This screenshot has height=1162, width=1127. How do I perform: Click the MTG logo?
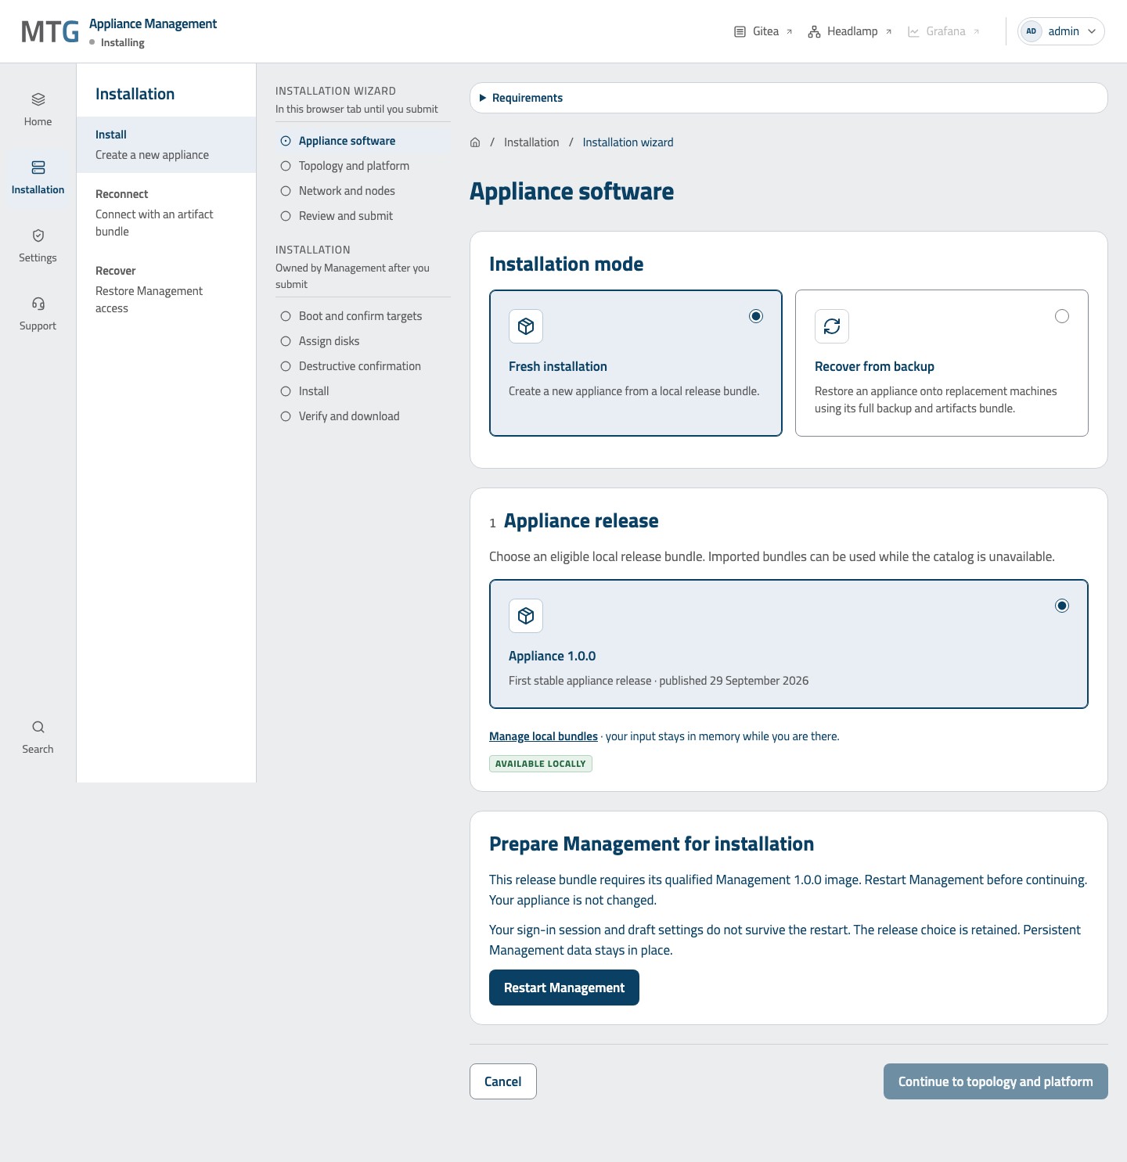[50, 31]
